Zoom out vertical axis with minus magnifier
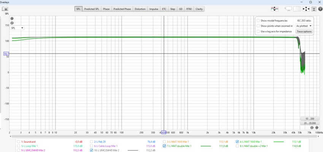The image size is (323, 152). click(12, 23)
